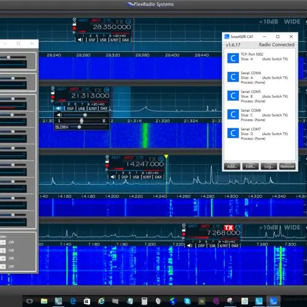Mute the speaker on the 14.247.000 slice

point(113,177)
